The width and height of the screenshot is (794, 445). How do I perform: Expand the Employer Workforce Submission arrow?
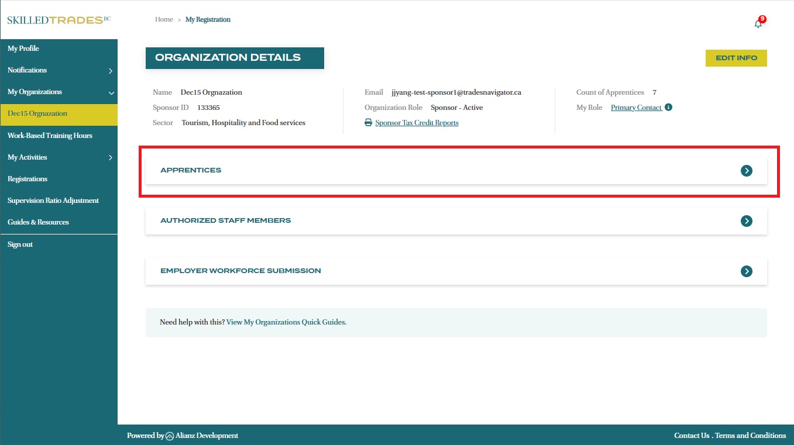746,271
